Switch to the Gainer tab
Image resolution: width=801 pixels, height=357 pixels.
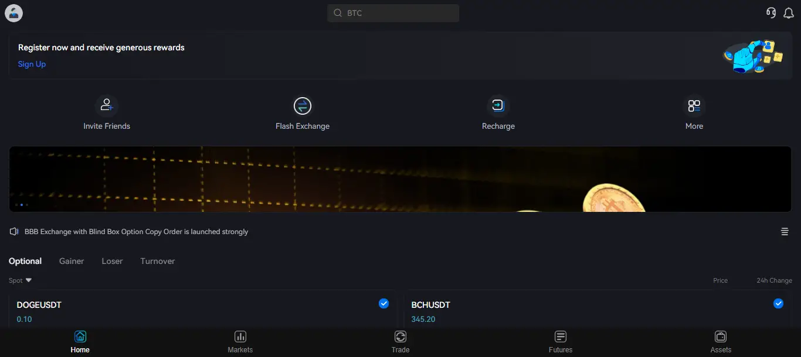[71, 261]
